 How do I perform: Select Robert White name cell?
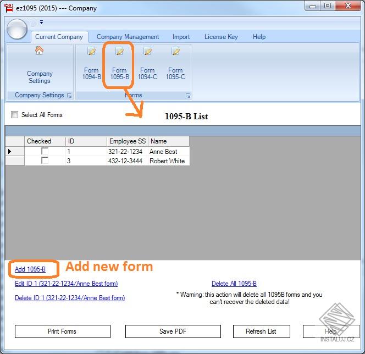(169, 161)
